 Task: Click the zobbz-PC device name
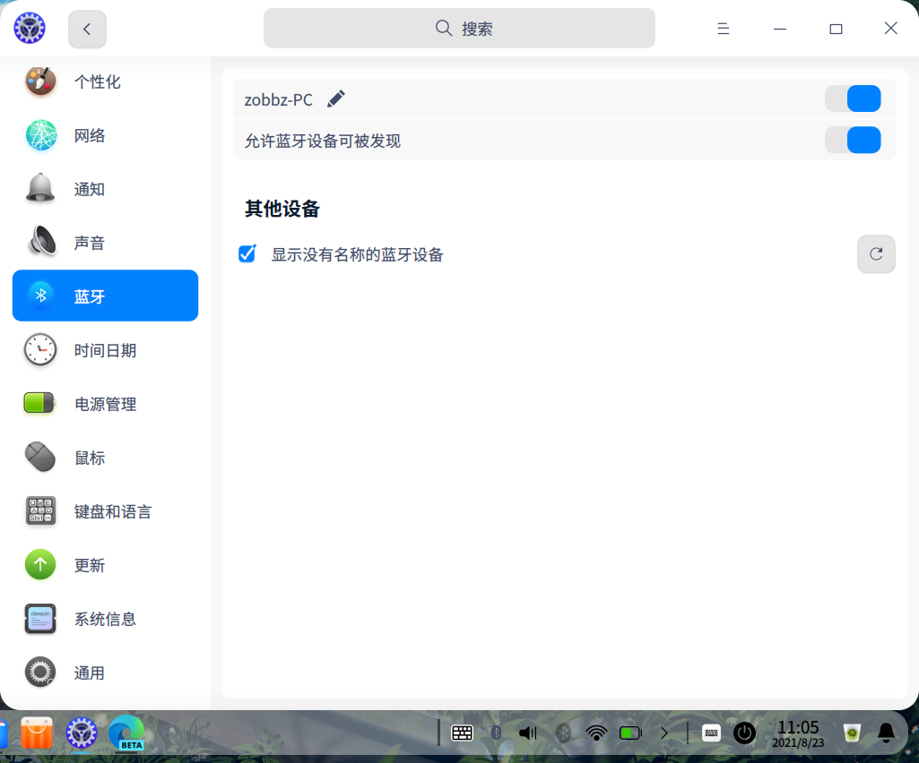(279, 99)
